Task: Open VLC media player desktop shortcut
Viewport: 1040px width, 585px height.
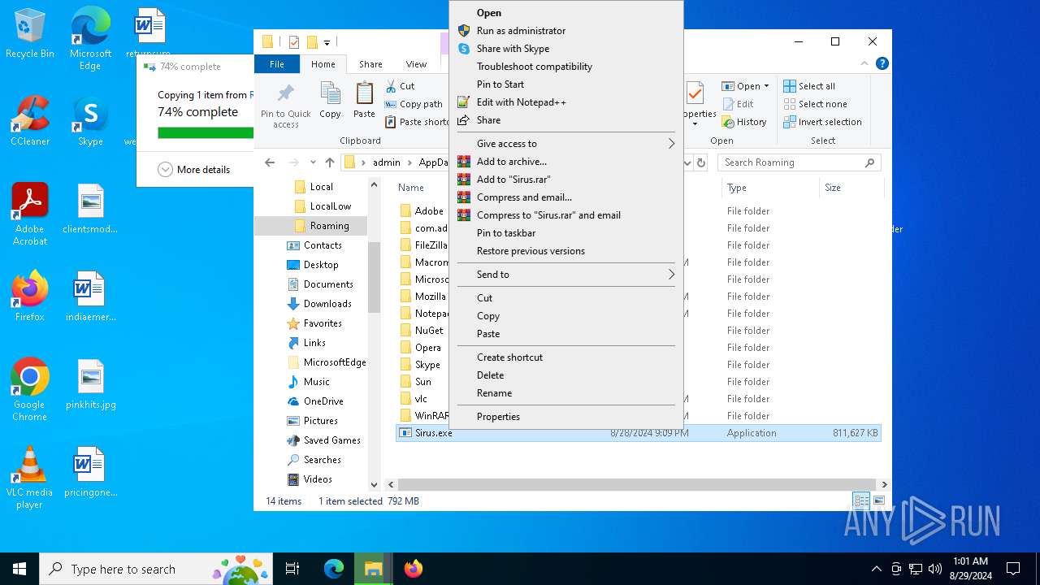Action: [30, 477]
